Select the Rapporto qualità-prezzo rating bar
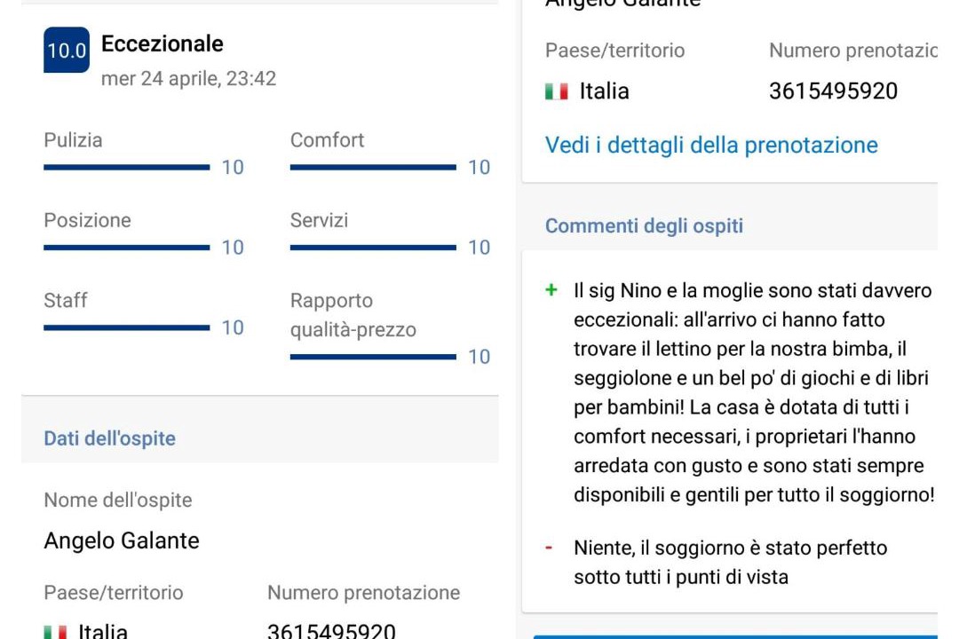959x639 pixels. click(x=373, y=357)
